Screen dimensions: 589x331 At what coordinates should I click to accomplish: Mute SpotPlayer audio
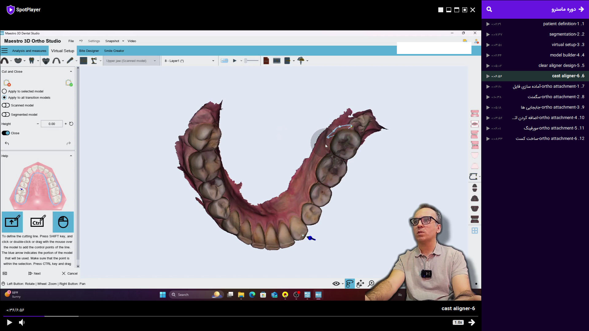pyautogui.click(x=22, y=322)
